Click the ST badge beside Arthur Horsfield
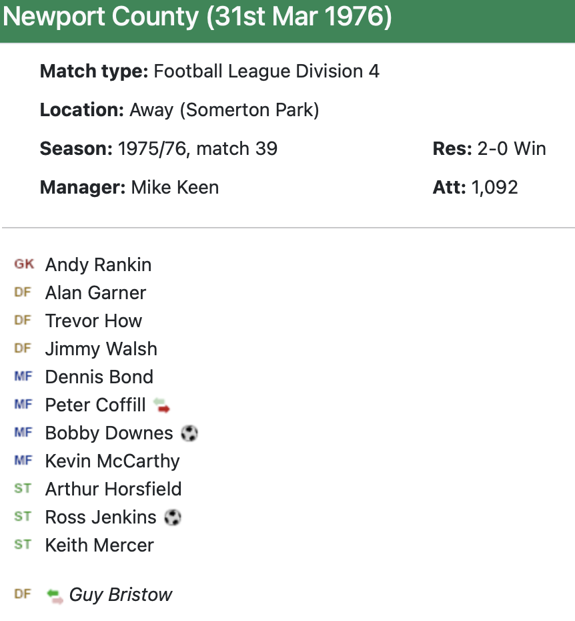The height and width of the screenshot is (621, 575). tap(23, 489)
